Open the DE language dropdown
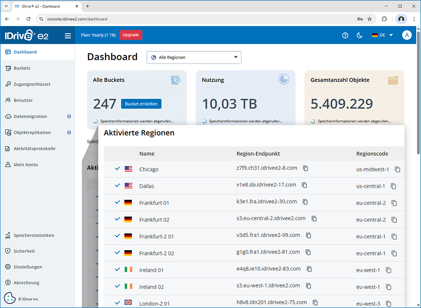This screenshot has height=308, width=421. [382, 35]
